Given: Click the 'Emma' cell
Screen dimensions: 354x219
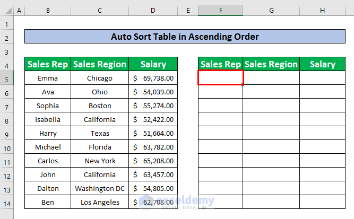Looking at the screenshot, I should pos(48,78).
